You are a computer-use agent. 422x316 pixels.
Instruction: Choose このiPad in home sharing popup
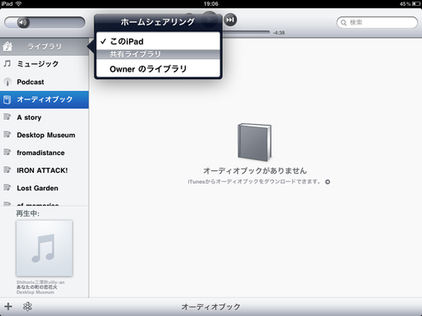pyautogui.click(x=158, y=41)
